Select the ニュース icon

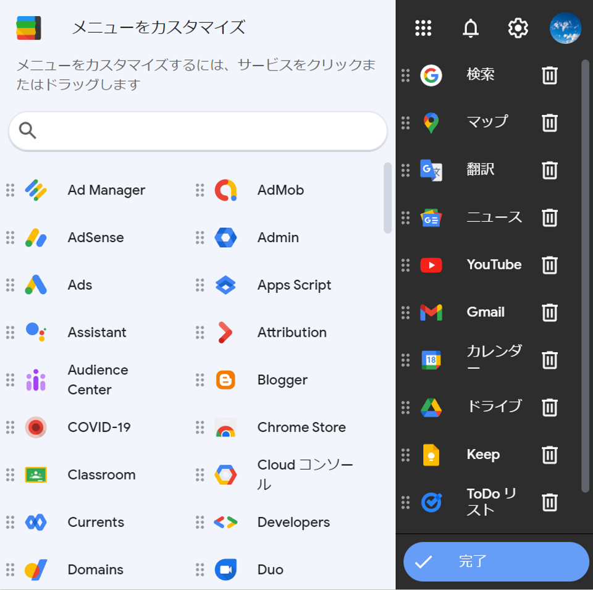(431, 217)
